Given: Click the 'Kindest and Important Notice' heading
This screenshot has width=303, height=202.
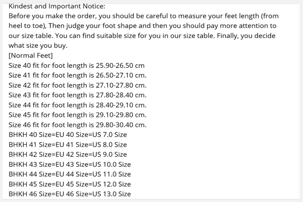Looking at the screenshot, I should (x=57, y=6).
